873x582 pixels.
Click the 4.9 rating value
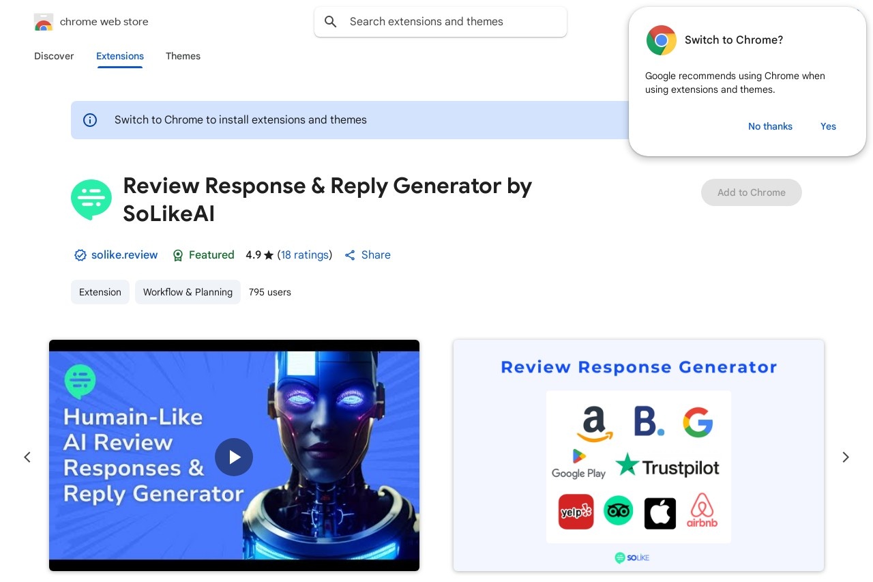point(254,255)
